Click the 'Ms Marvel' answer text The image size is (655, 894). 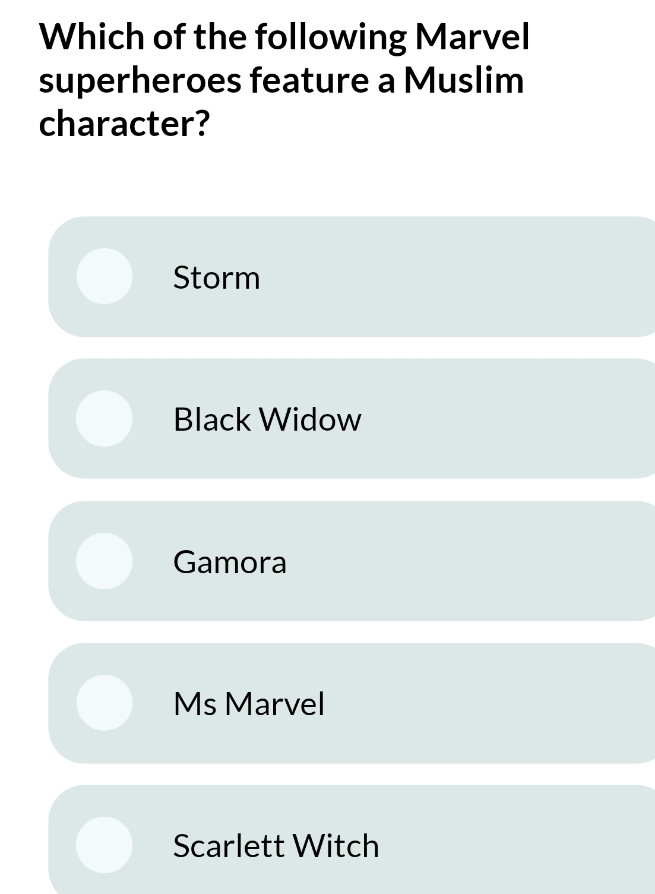point(249,704)
